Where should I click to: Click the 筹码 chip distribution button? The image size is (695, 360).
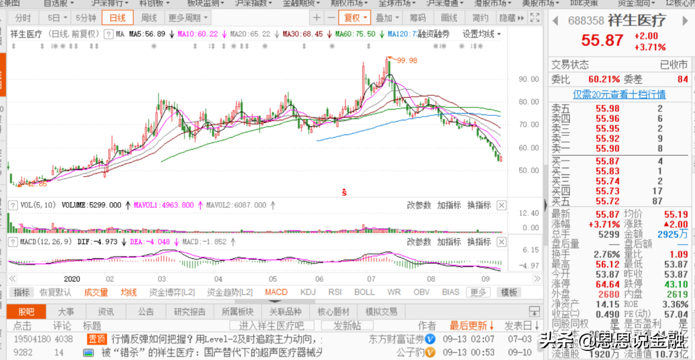tap(418, 18)
